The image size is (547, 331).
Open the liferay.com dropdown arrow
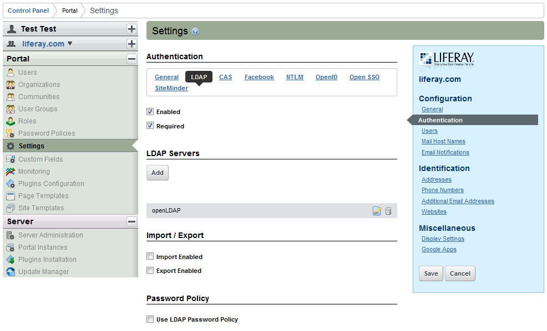(70, 44)
